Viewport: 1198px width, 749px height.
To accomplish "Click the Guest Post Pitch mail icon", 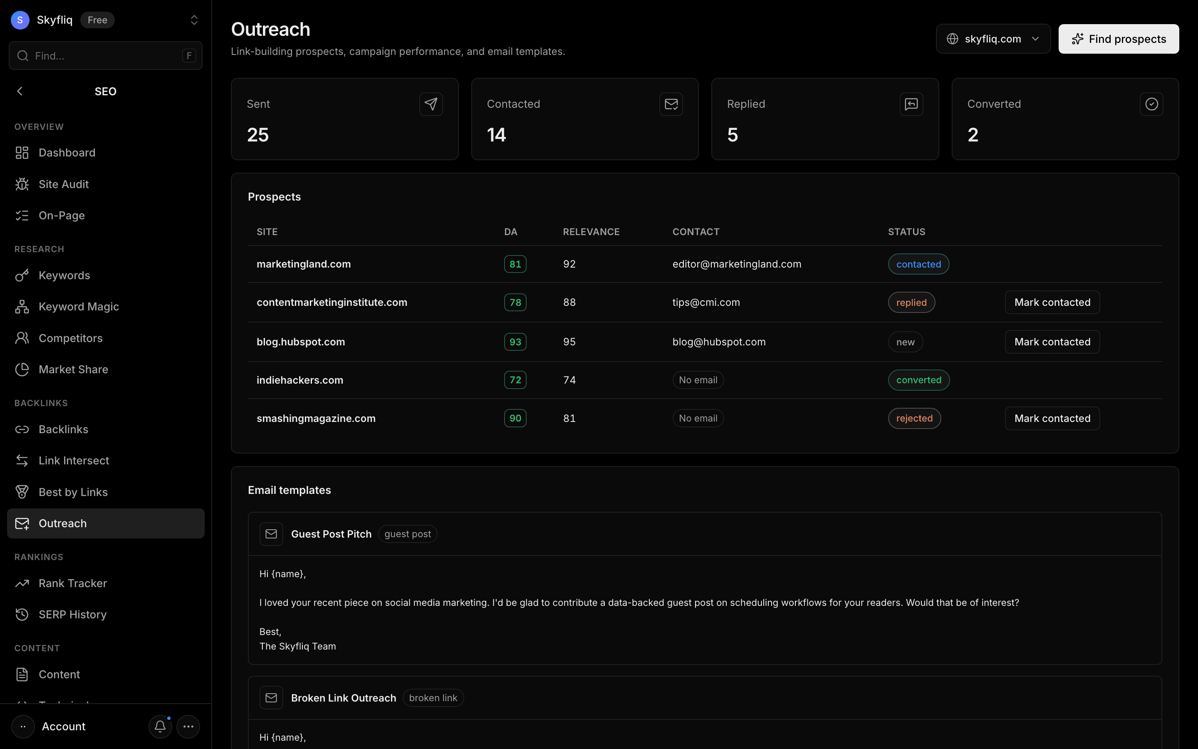I will pos(271,534).
